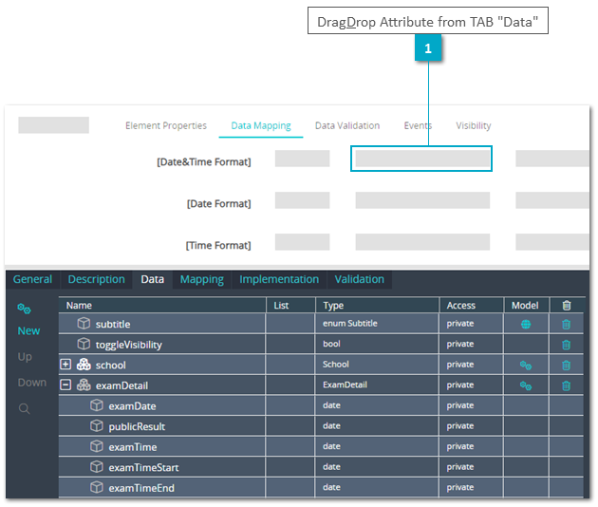Select the examTime attribute name

[133, 447]
